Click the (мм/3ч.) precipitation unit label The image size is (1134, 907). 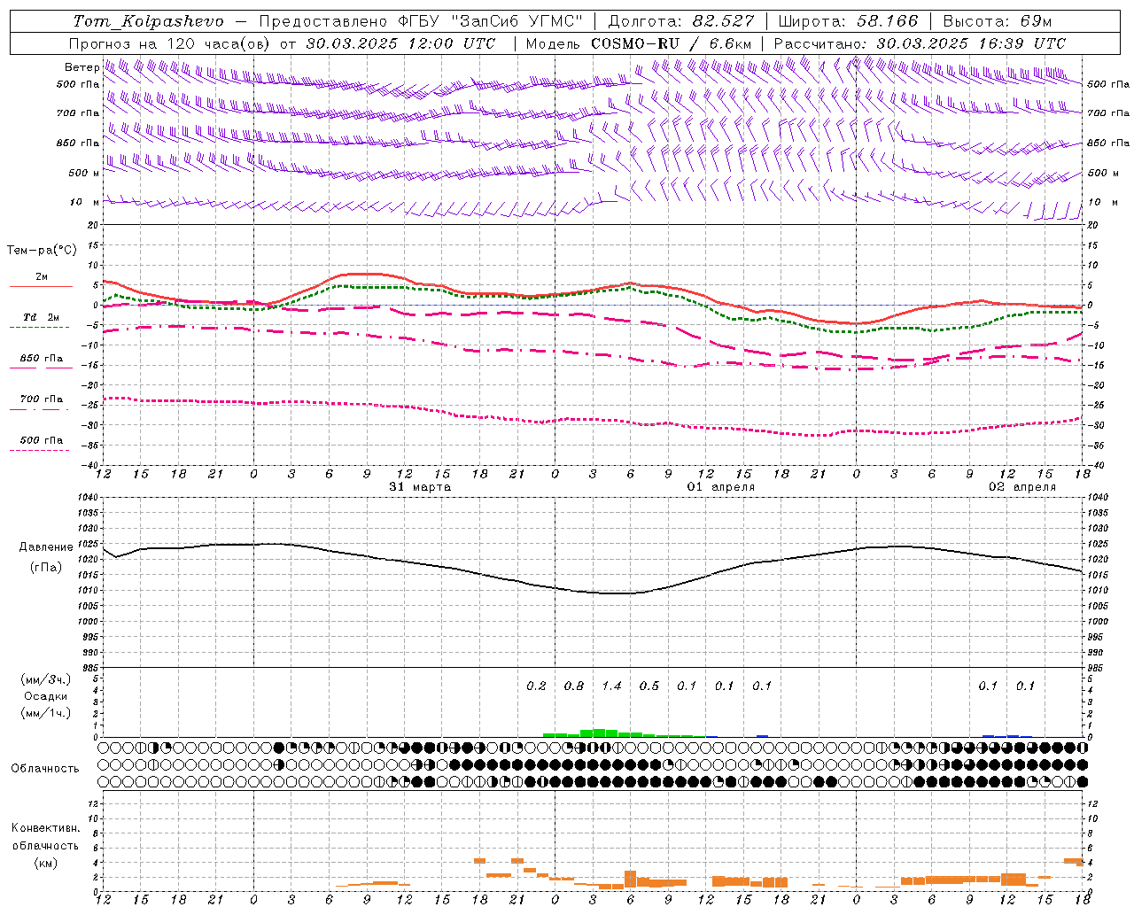pos(45,679)
